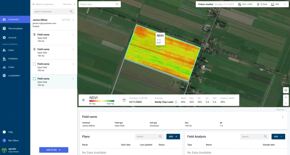Image resolution: width=290 pixels, height=155 pixels.
Task: Click the james.m@customer.com email
Action: [x=44, y=23]
